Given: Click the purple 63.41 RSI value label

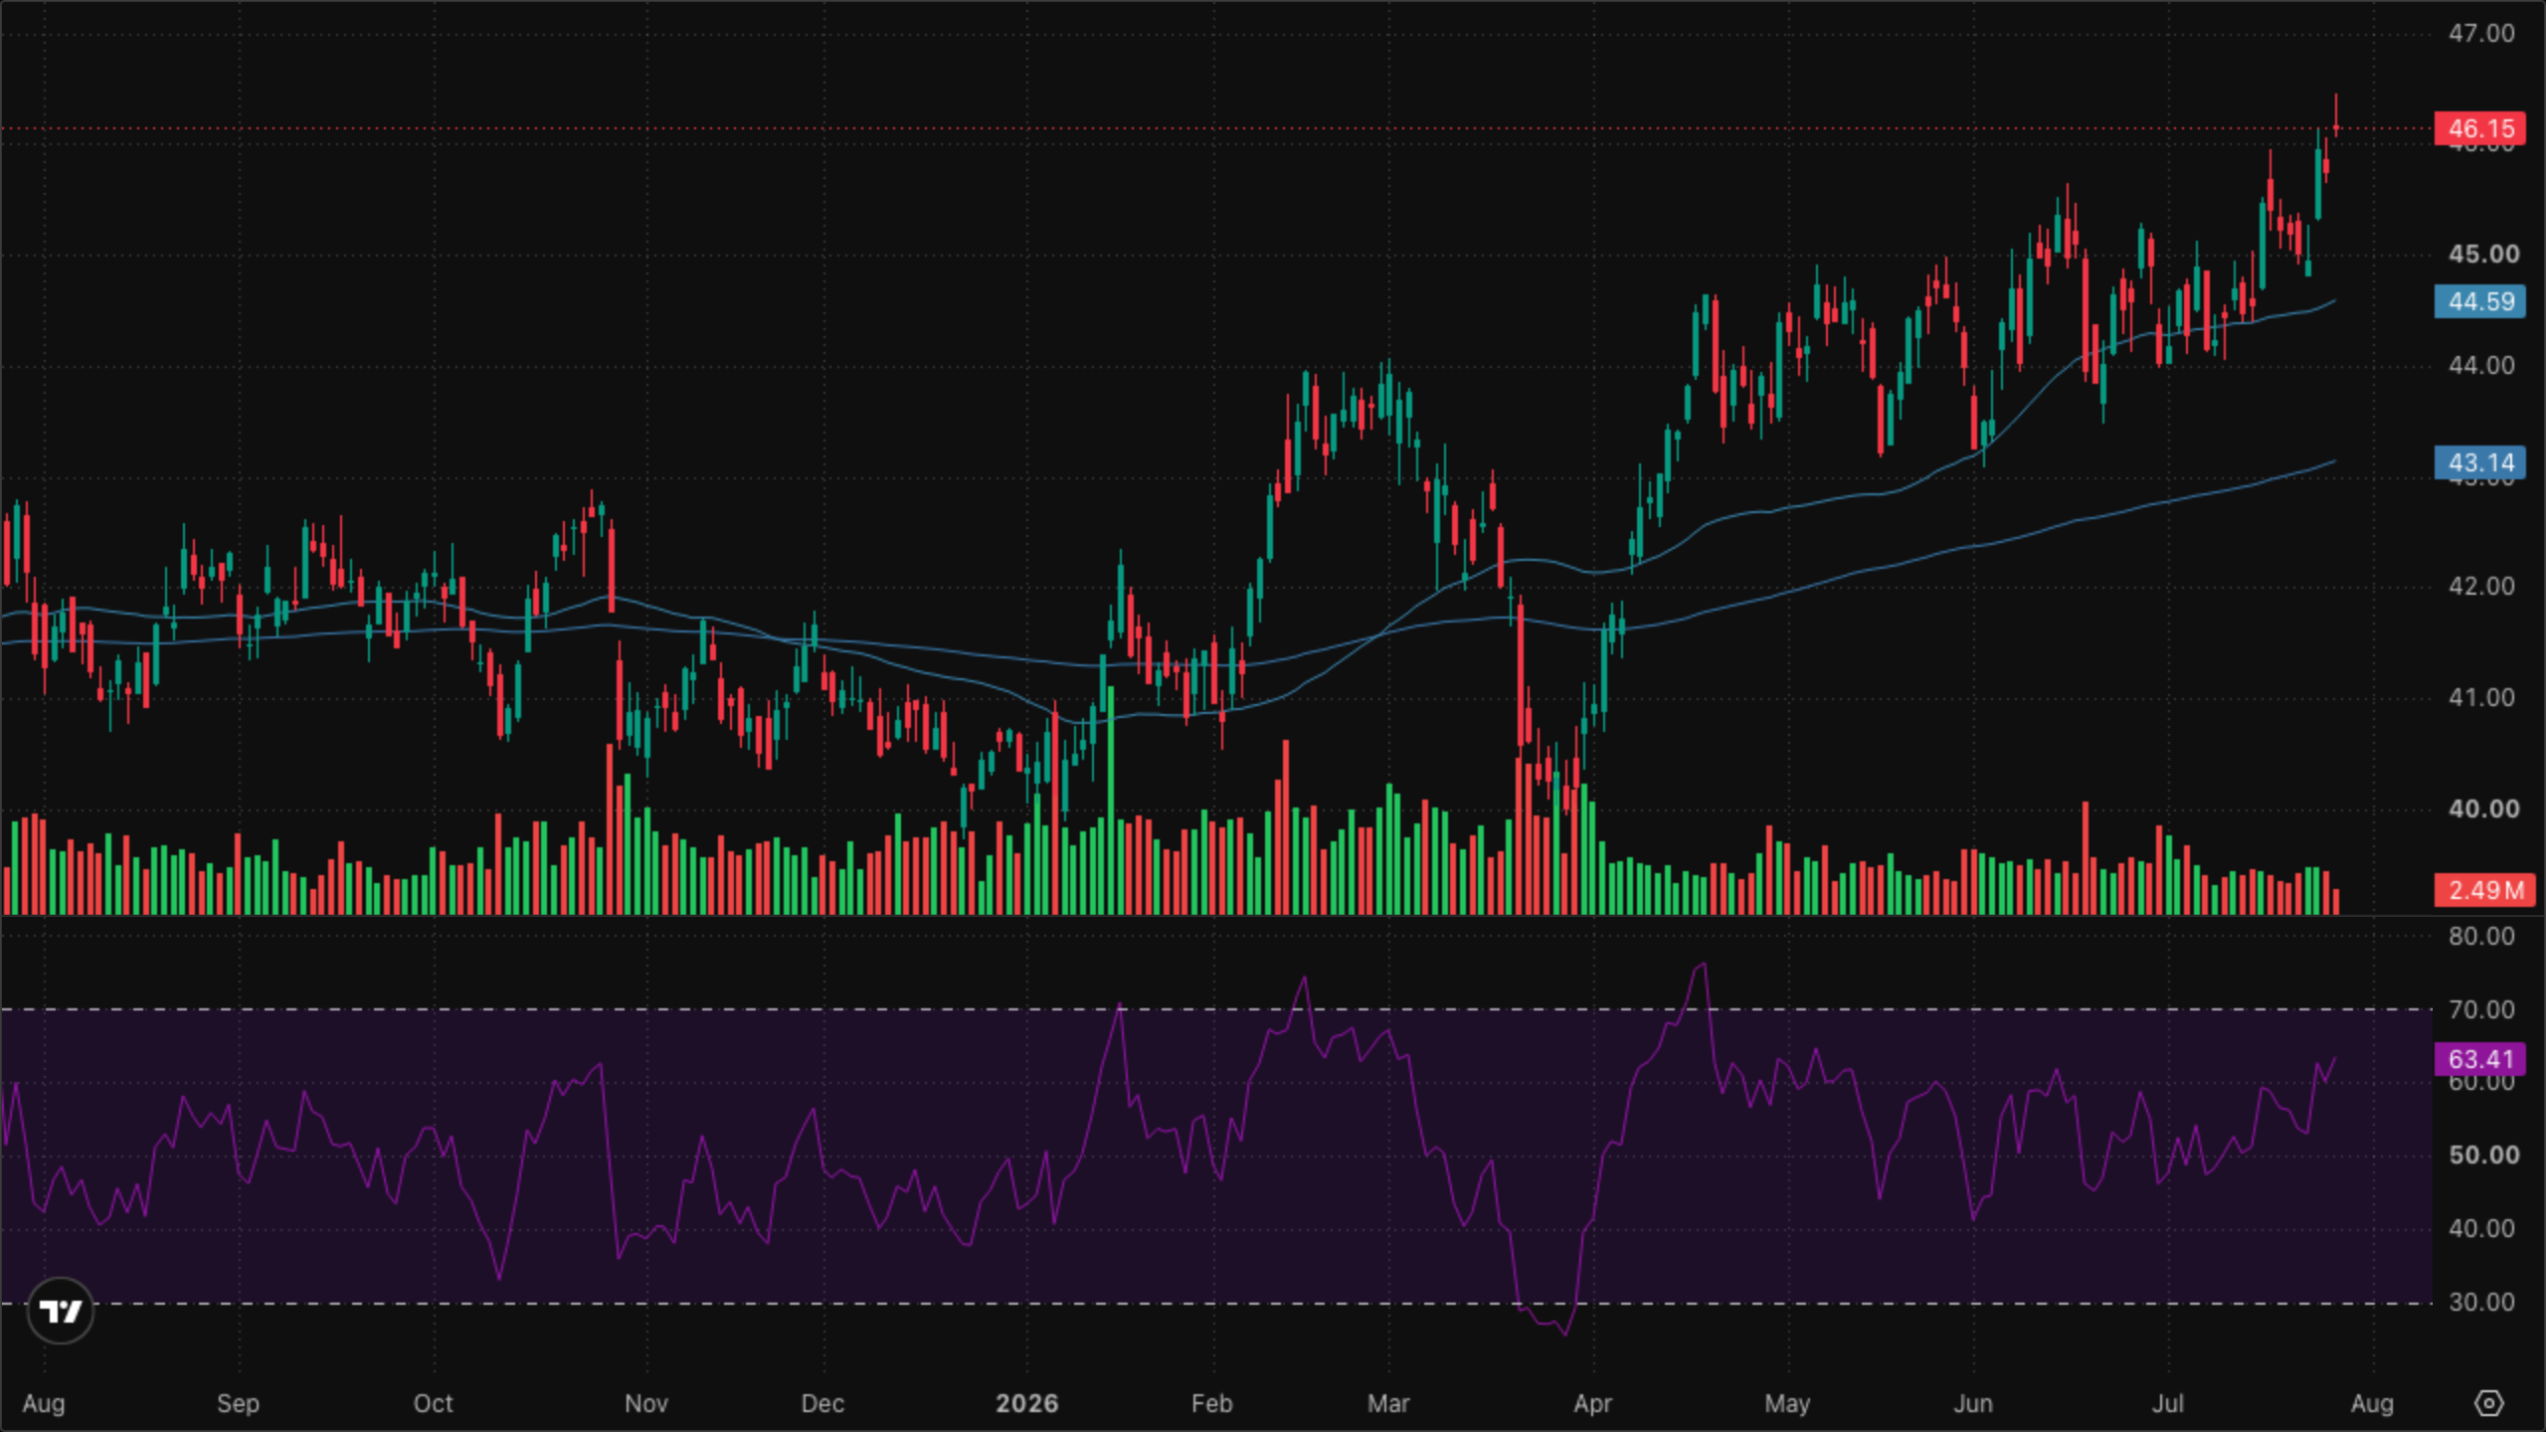Looking at the screenshot, I should pyautogui.click(x=2479, y=1059).
